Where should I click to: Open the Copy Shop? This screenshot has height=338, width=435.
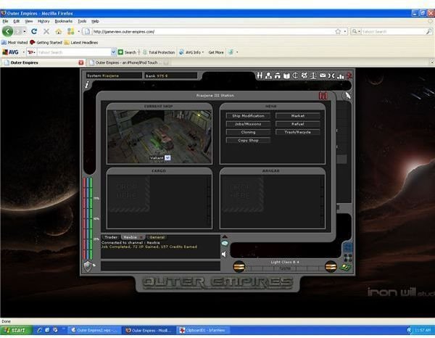248,140
